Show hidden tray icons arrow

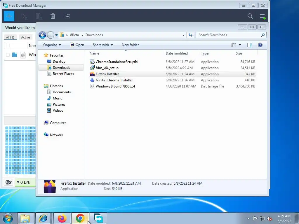(x=248, y=218)
